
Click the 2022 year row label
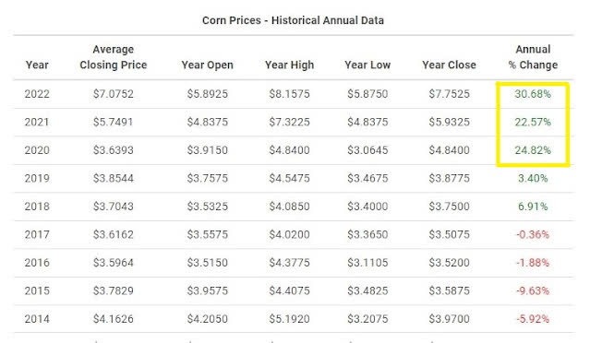click(37, 93)
